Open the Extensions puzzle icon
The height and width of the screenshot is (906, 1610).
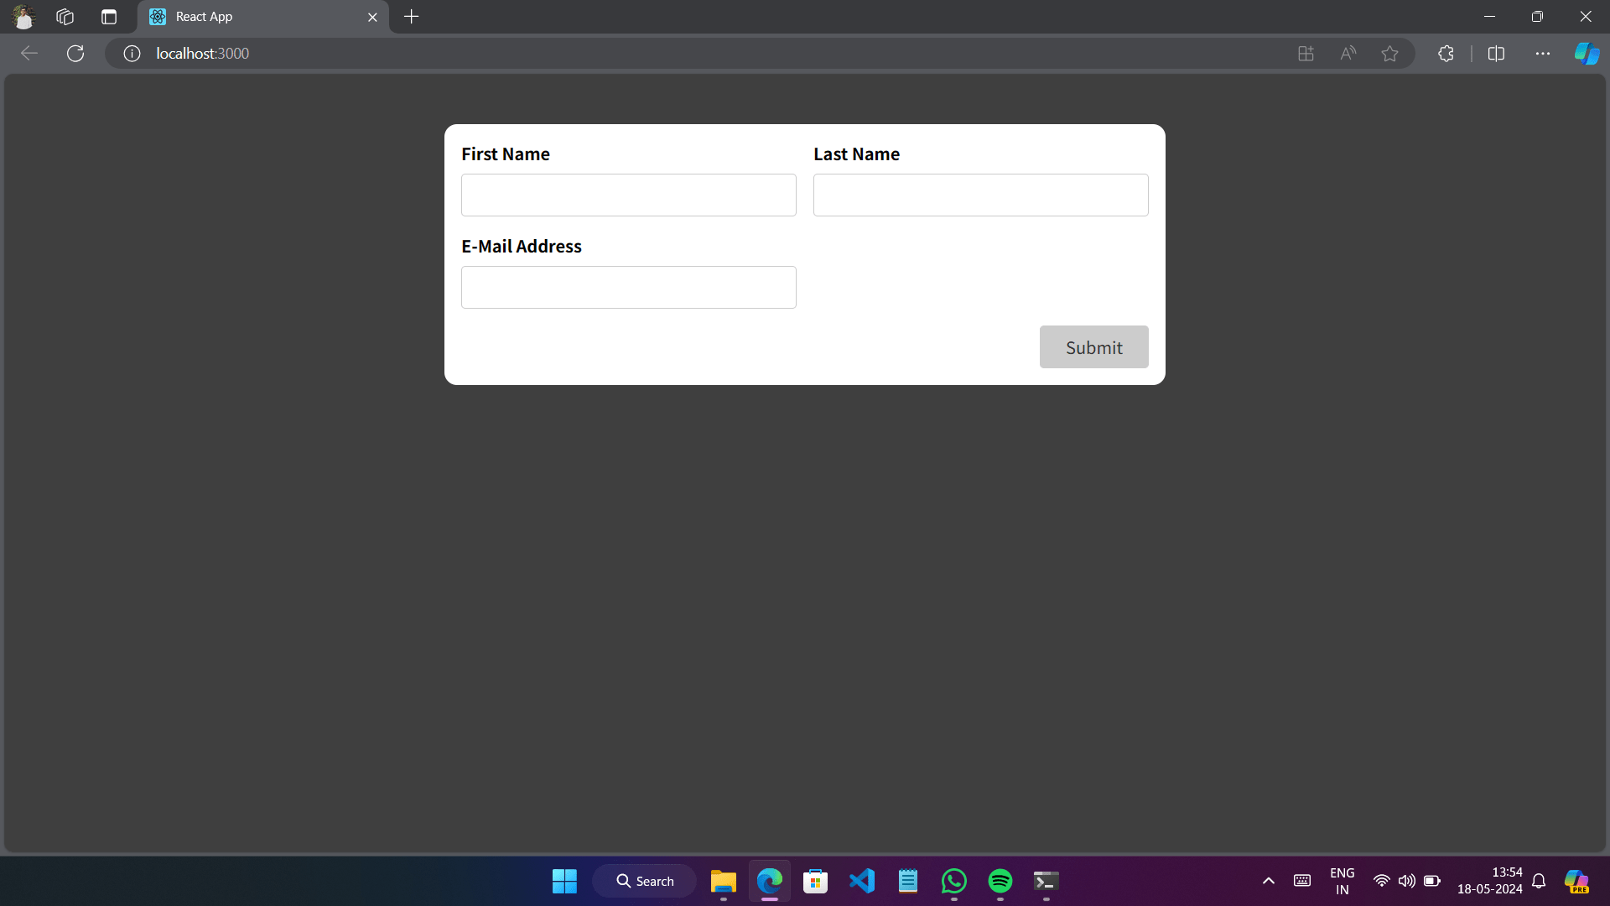[1446, 54]
